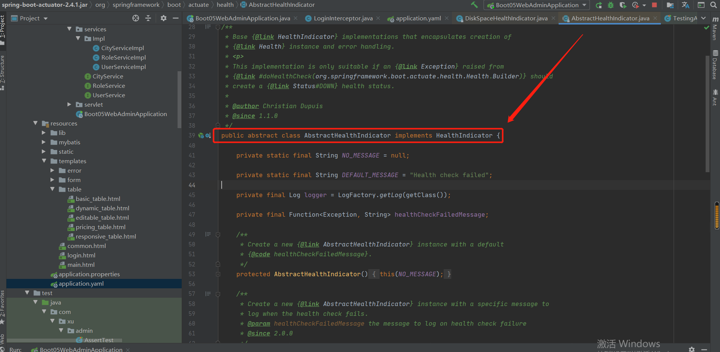Viewport: 720px width, 352px height.
Task: Open the Database tool window
Action: pos(715,65)
